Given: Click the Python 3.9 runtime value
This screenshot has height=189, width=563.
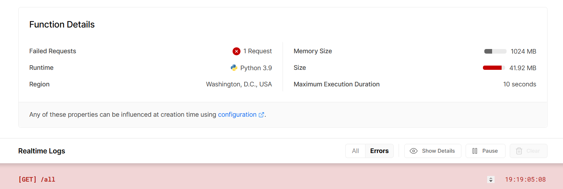Looking at the screenshot, I should 256,68.
